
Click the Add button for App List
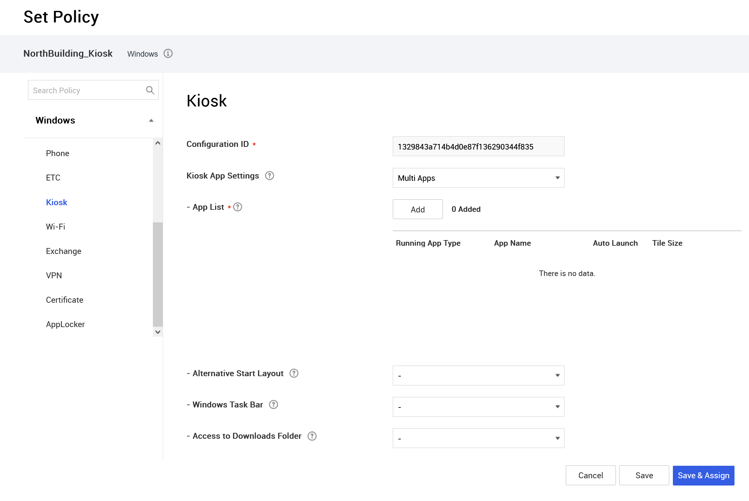[x=417, y=209]
